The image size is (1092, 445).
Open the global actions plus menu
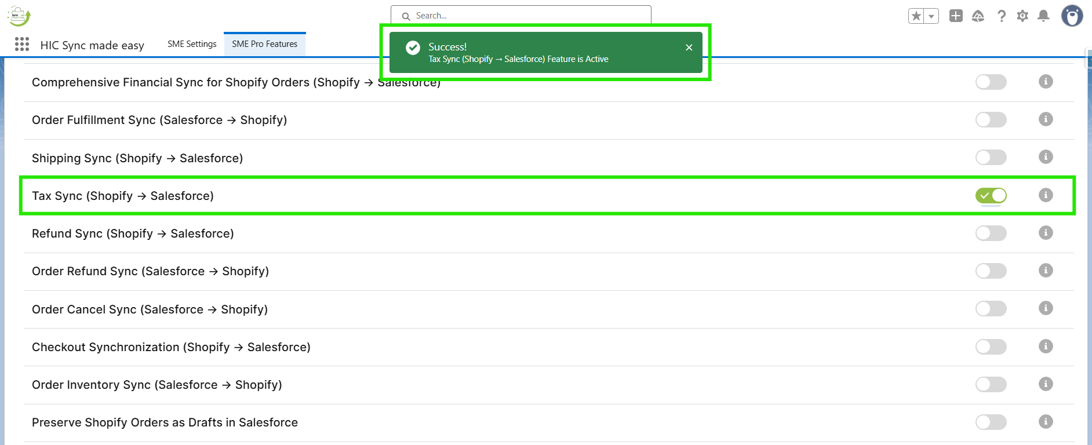[956, 16]
